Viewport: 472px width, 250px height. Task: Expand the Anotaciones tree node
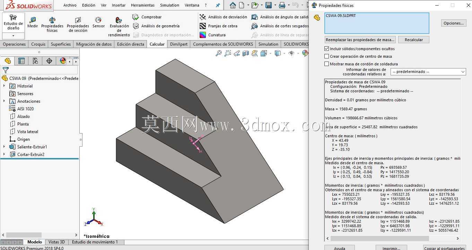[x=4, y=101]
